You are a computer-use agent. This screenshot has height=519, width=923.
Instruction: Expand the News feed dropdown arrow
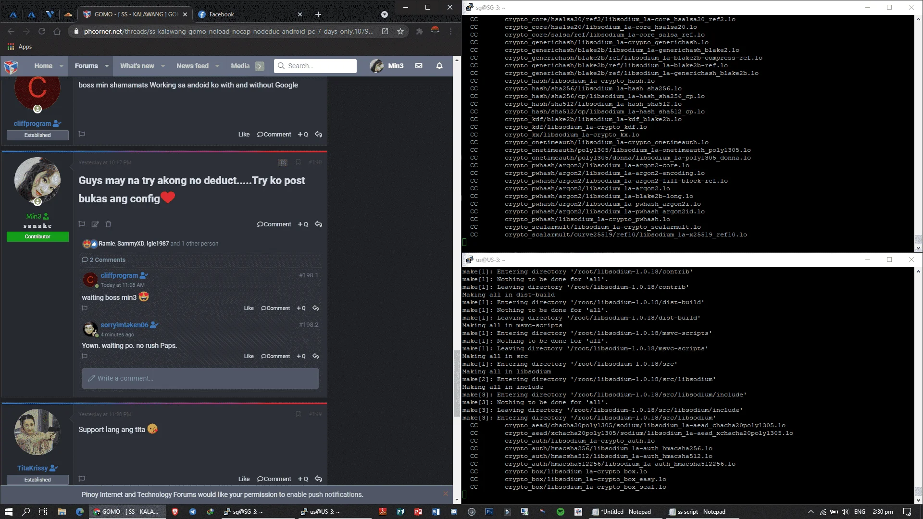pyautogui.click(x=217, y=66)
